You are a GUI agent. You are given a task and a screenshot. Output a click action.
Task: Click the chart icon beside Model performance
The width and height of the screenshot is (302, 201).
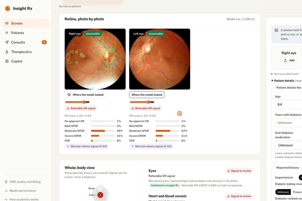click(6, 191)
